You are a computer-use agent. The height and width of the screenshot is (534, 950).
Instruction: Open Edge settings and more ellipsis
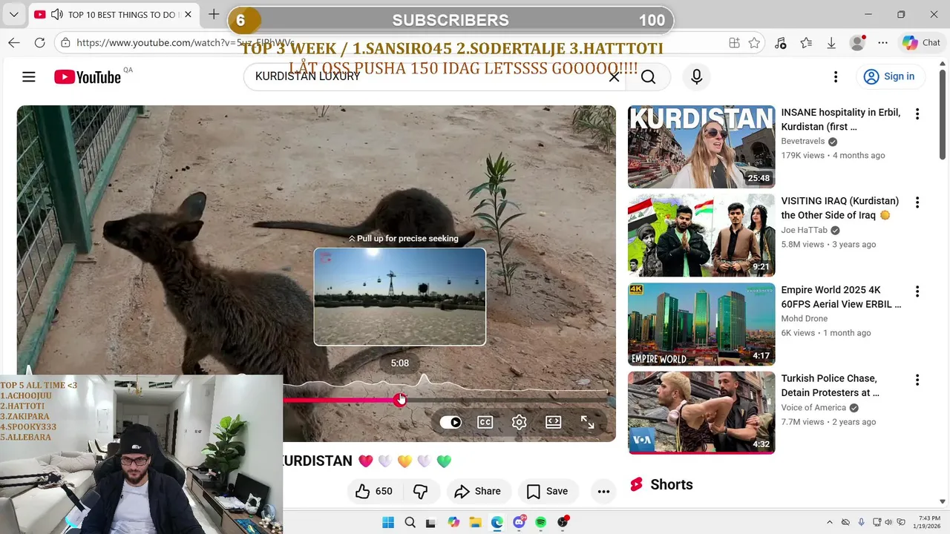882,43
